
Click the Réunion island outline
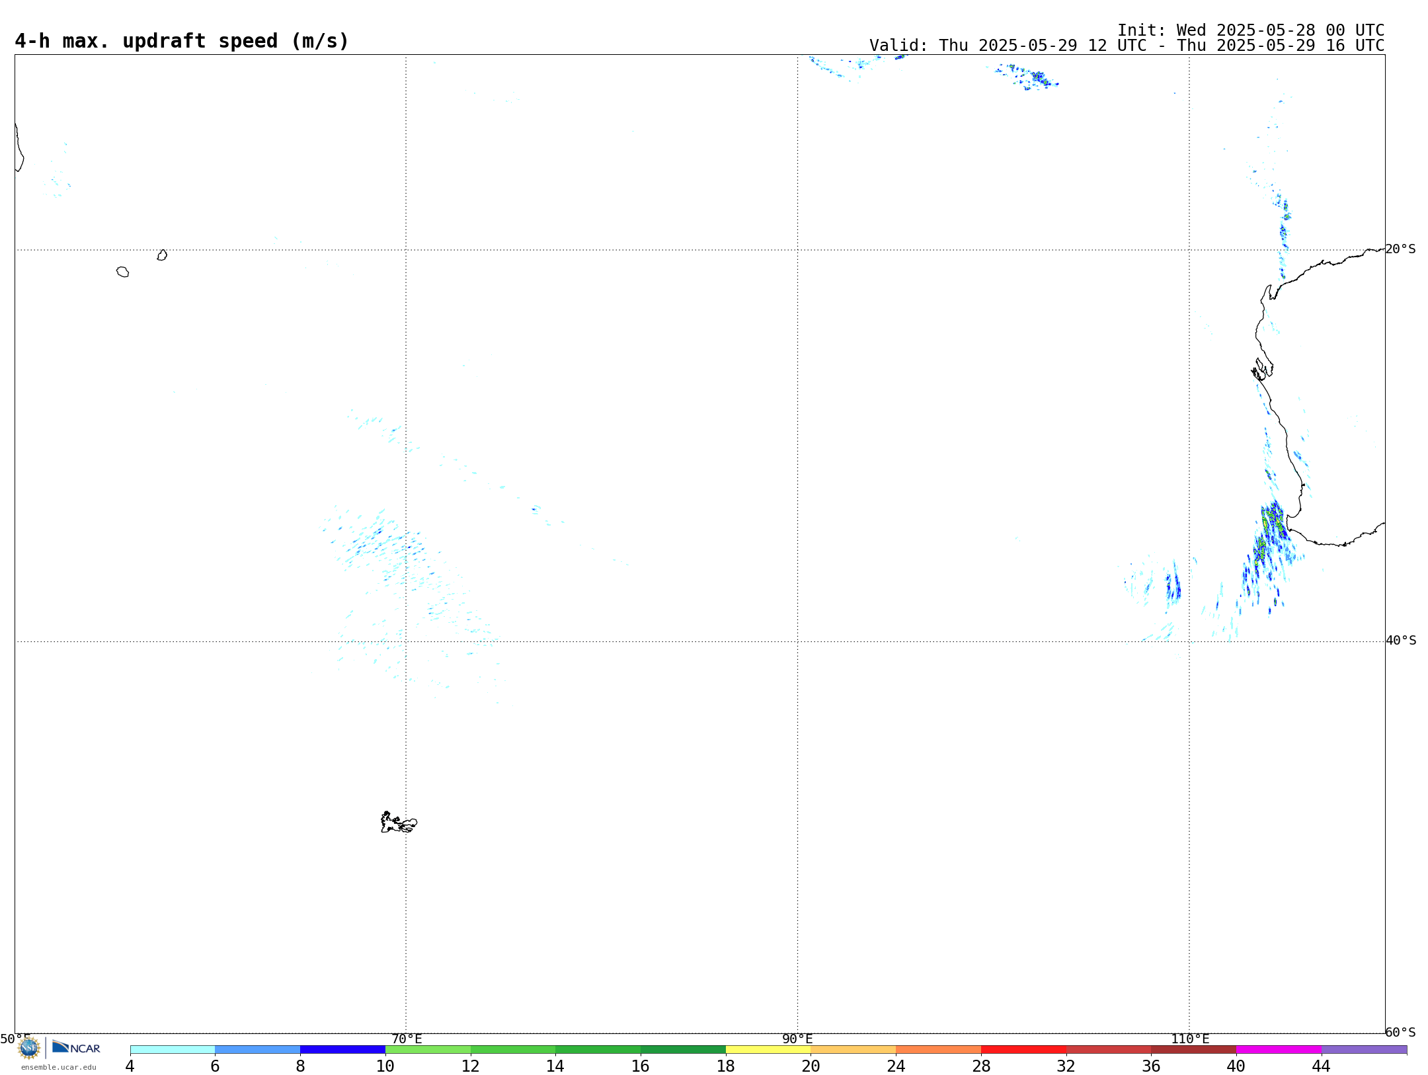click(x=122, y=272)
